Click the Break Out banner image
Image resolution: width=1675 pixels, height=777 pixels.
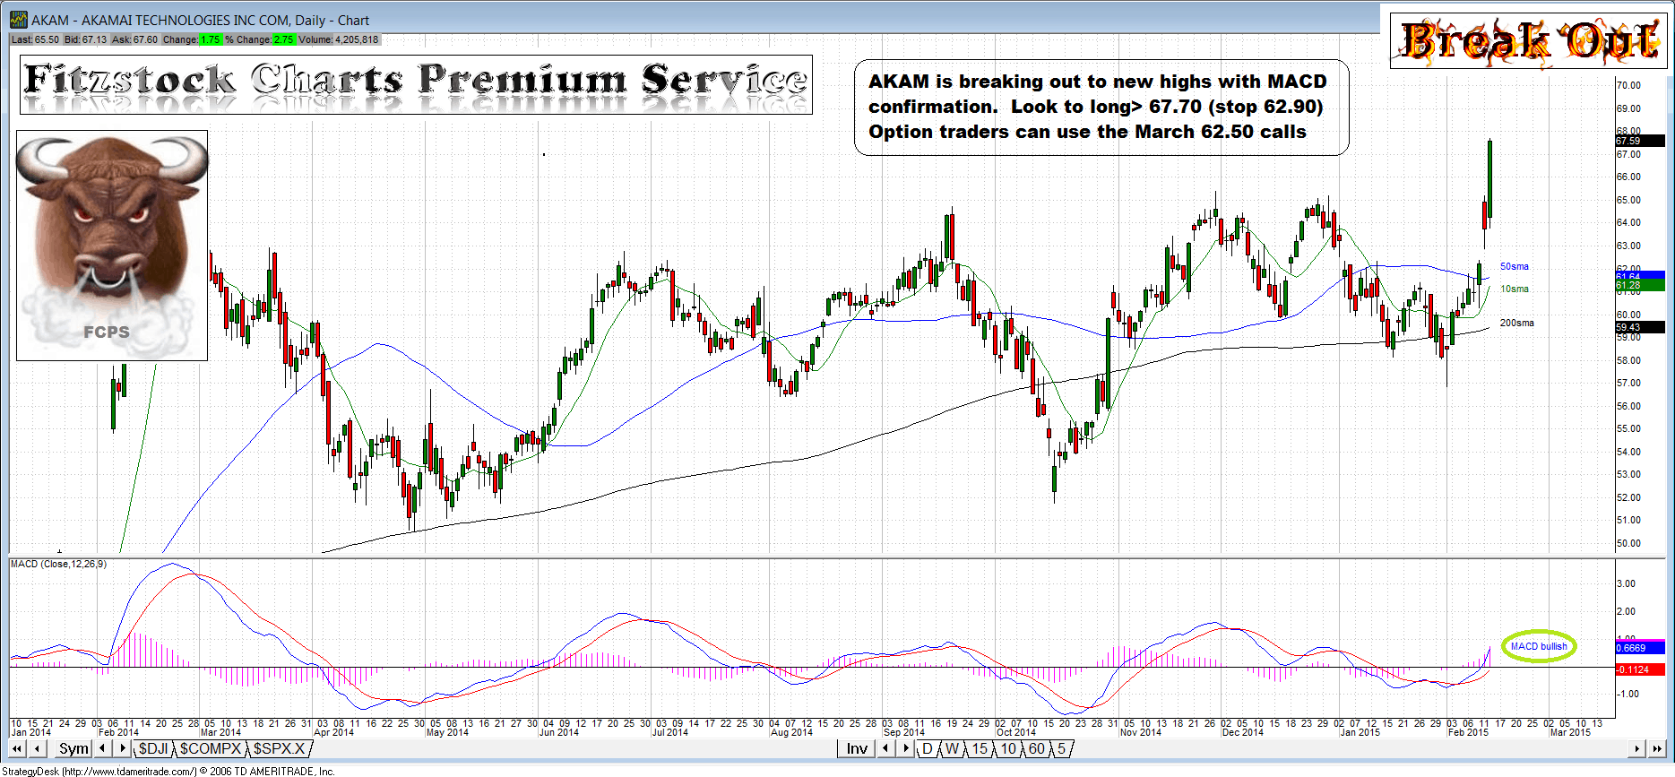1528,41
